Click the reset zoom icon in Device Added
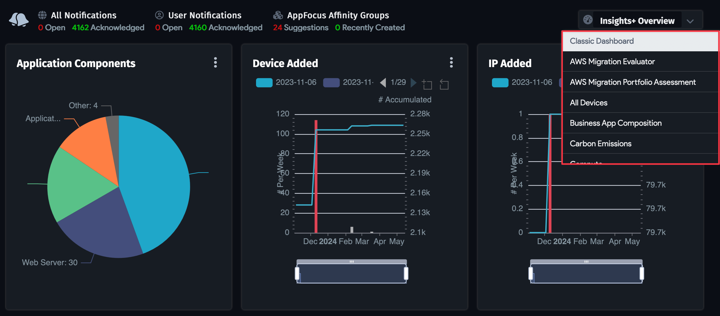 (444, 84)
